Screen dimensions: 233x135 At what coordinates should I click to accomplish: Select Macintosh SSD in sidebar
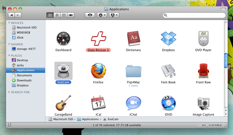click(x=27, y=27)
